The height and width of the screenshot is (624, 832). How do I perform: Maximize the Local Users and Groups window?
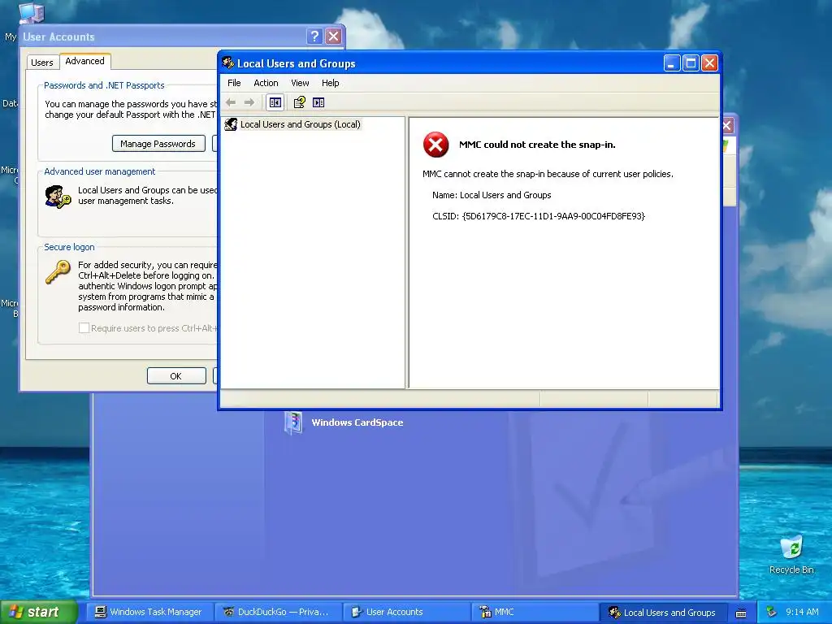(691, 63)
